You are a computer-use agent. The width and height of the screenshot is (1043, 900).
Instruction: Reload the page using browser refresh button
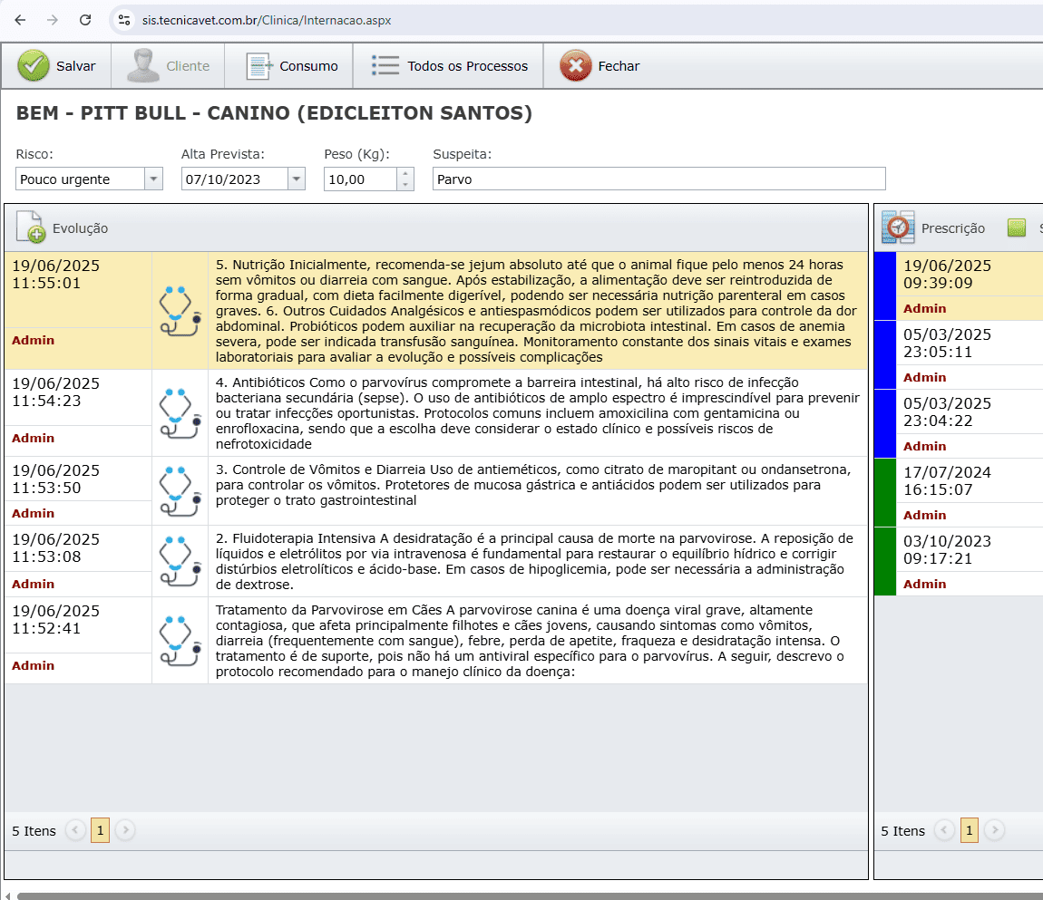(85, 20)
